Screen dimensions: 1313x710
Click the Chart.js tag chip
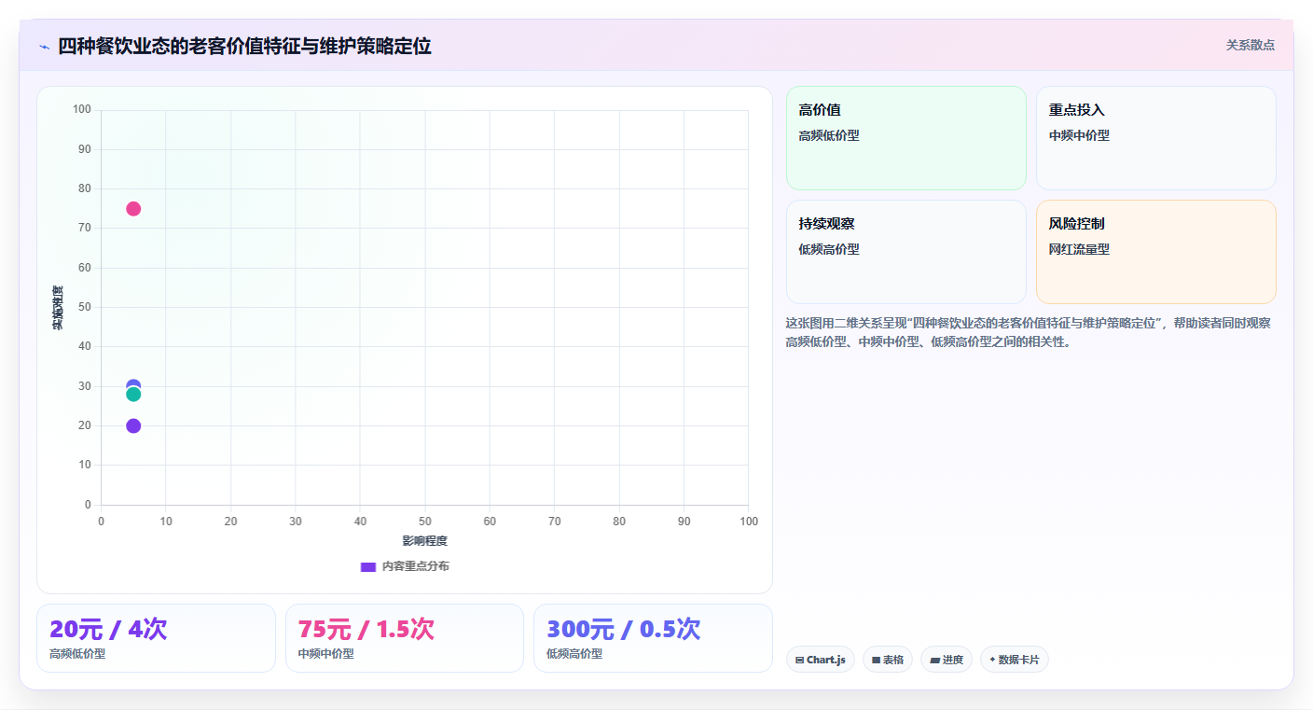[821, 660]
